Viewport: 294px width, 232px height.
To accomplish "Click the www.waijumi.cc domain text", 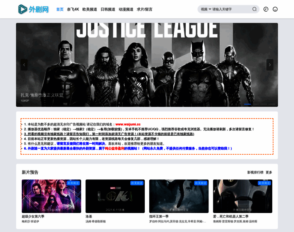I will pos(128,124).
